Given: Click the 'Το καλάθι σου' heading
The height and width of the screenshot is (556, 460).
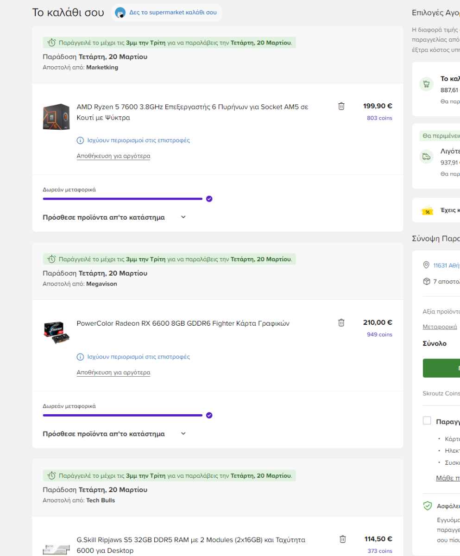Looking at the screenshot, I should (x=68, y=13).
